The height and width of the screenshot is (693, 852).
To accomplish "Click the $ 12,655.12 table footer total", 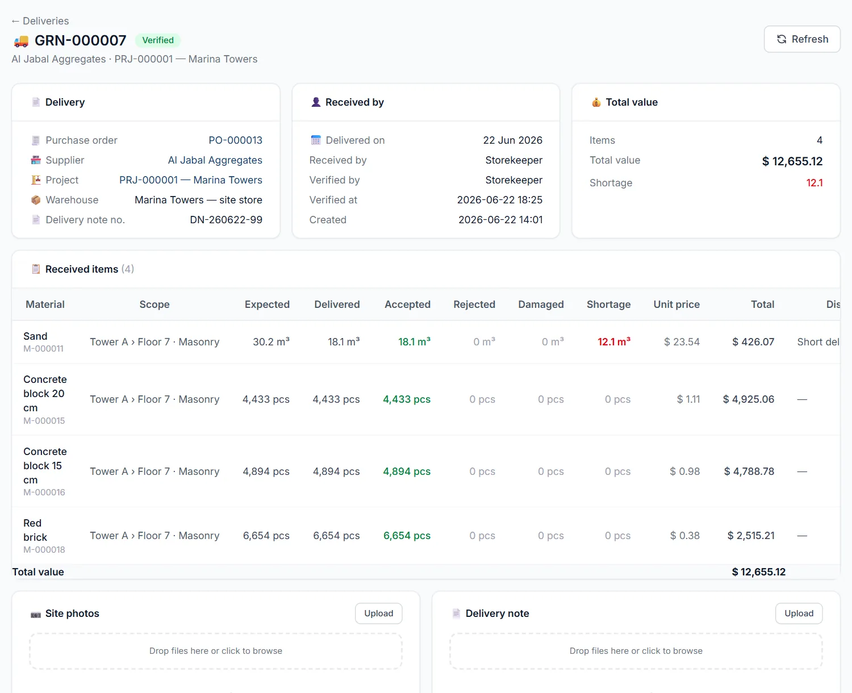I will (x=759, y=572).
